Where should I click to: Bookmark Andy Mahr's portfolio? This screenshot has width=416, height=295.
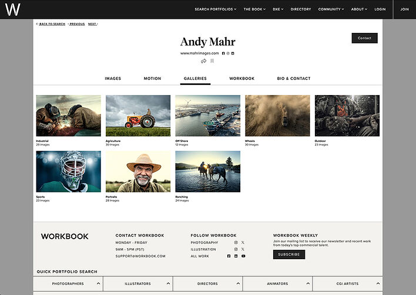coord(212,61)
